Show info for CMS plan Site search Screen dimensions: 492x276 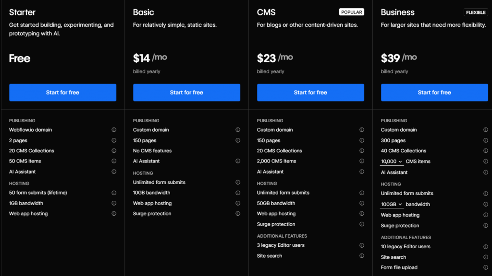pos(362,256)
